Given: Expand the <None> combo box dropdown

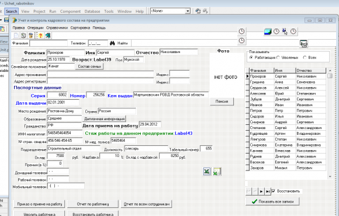Looking at the screenshot, I should (188, 11).
